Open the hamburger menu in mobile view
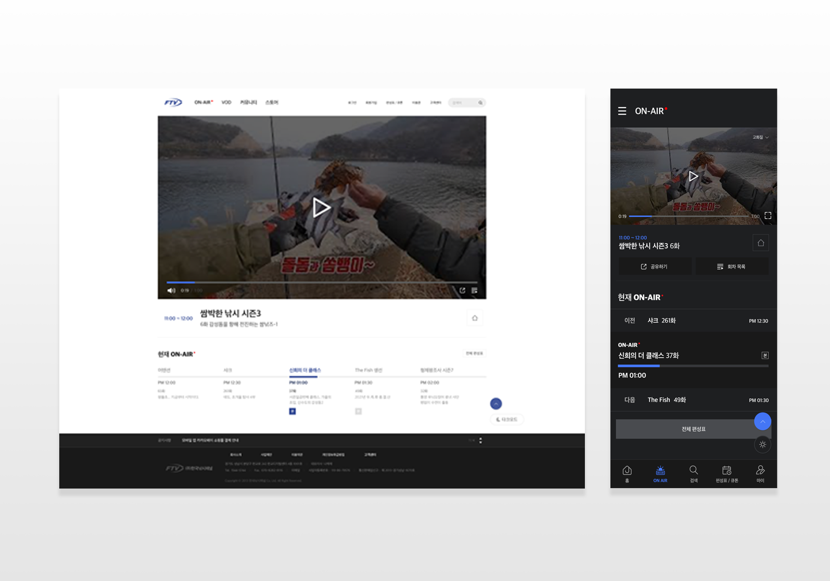The height and width of the screenshot is (581, 830). coord(622,111)
